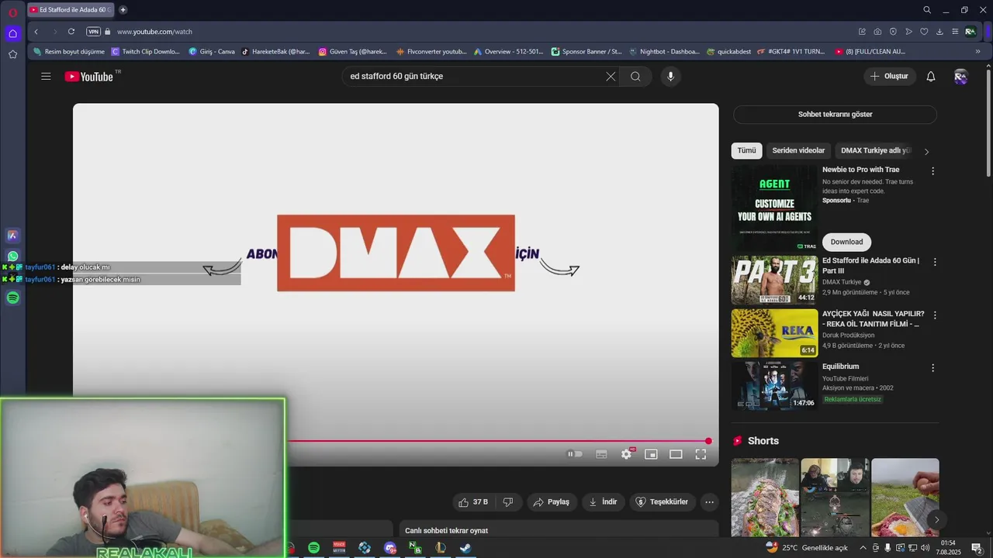
Task: Toggle autoplay switch in player
Action: 575,454
